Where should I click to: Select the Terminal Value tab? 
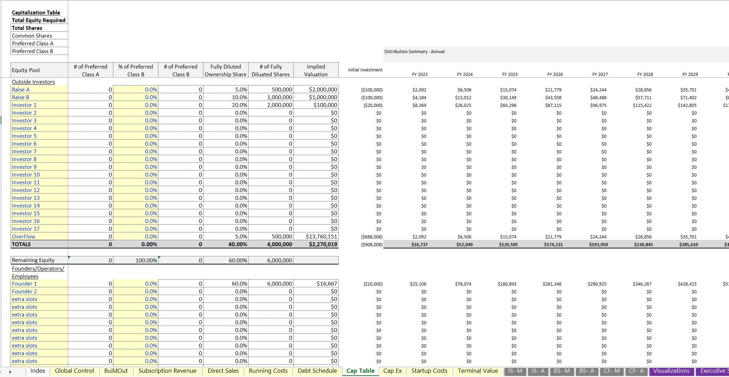(x=477, y=371)
